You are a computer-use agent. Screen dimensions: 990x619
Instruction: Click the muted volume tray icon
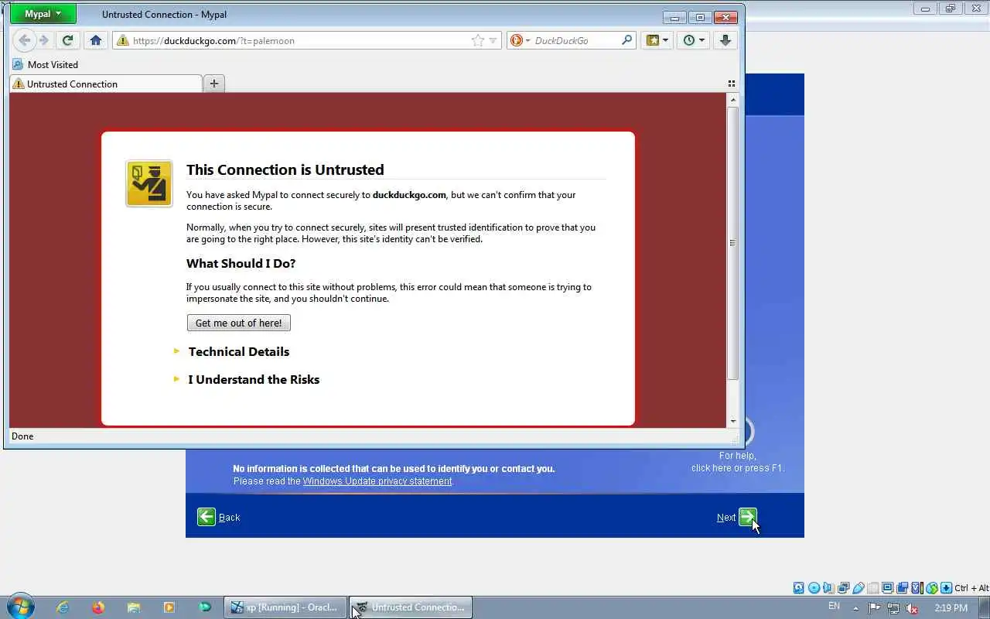click(x=913, y=607)
